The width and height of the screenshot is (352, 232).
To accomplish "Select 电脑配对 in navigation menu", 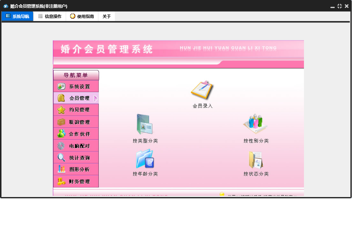I will coord(76,146).
